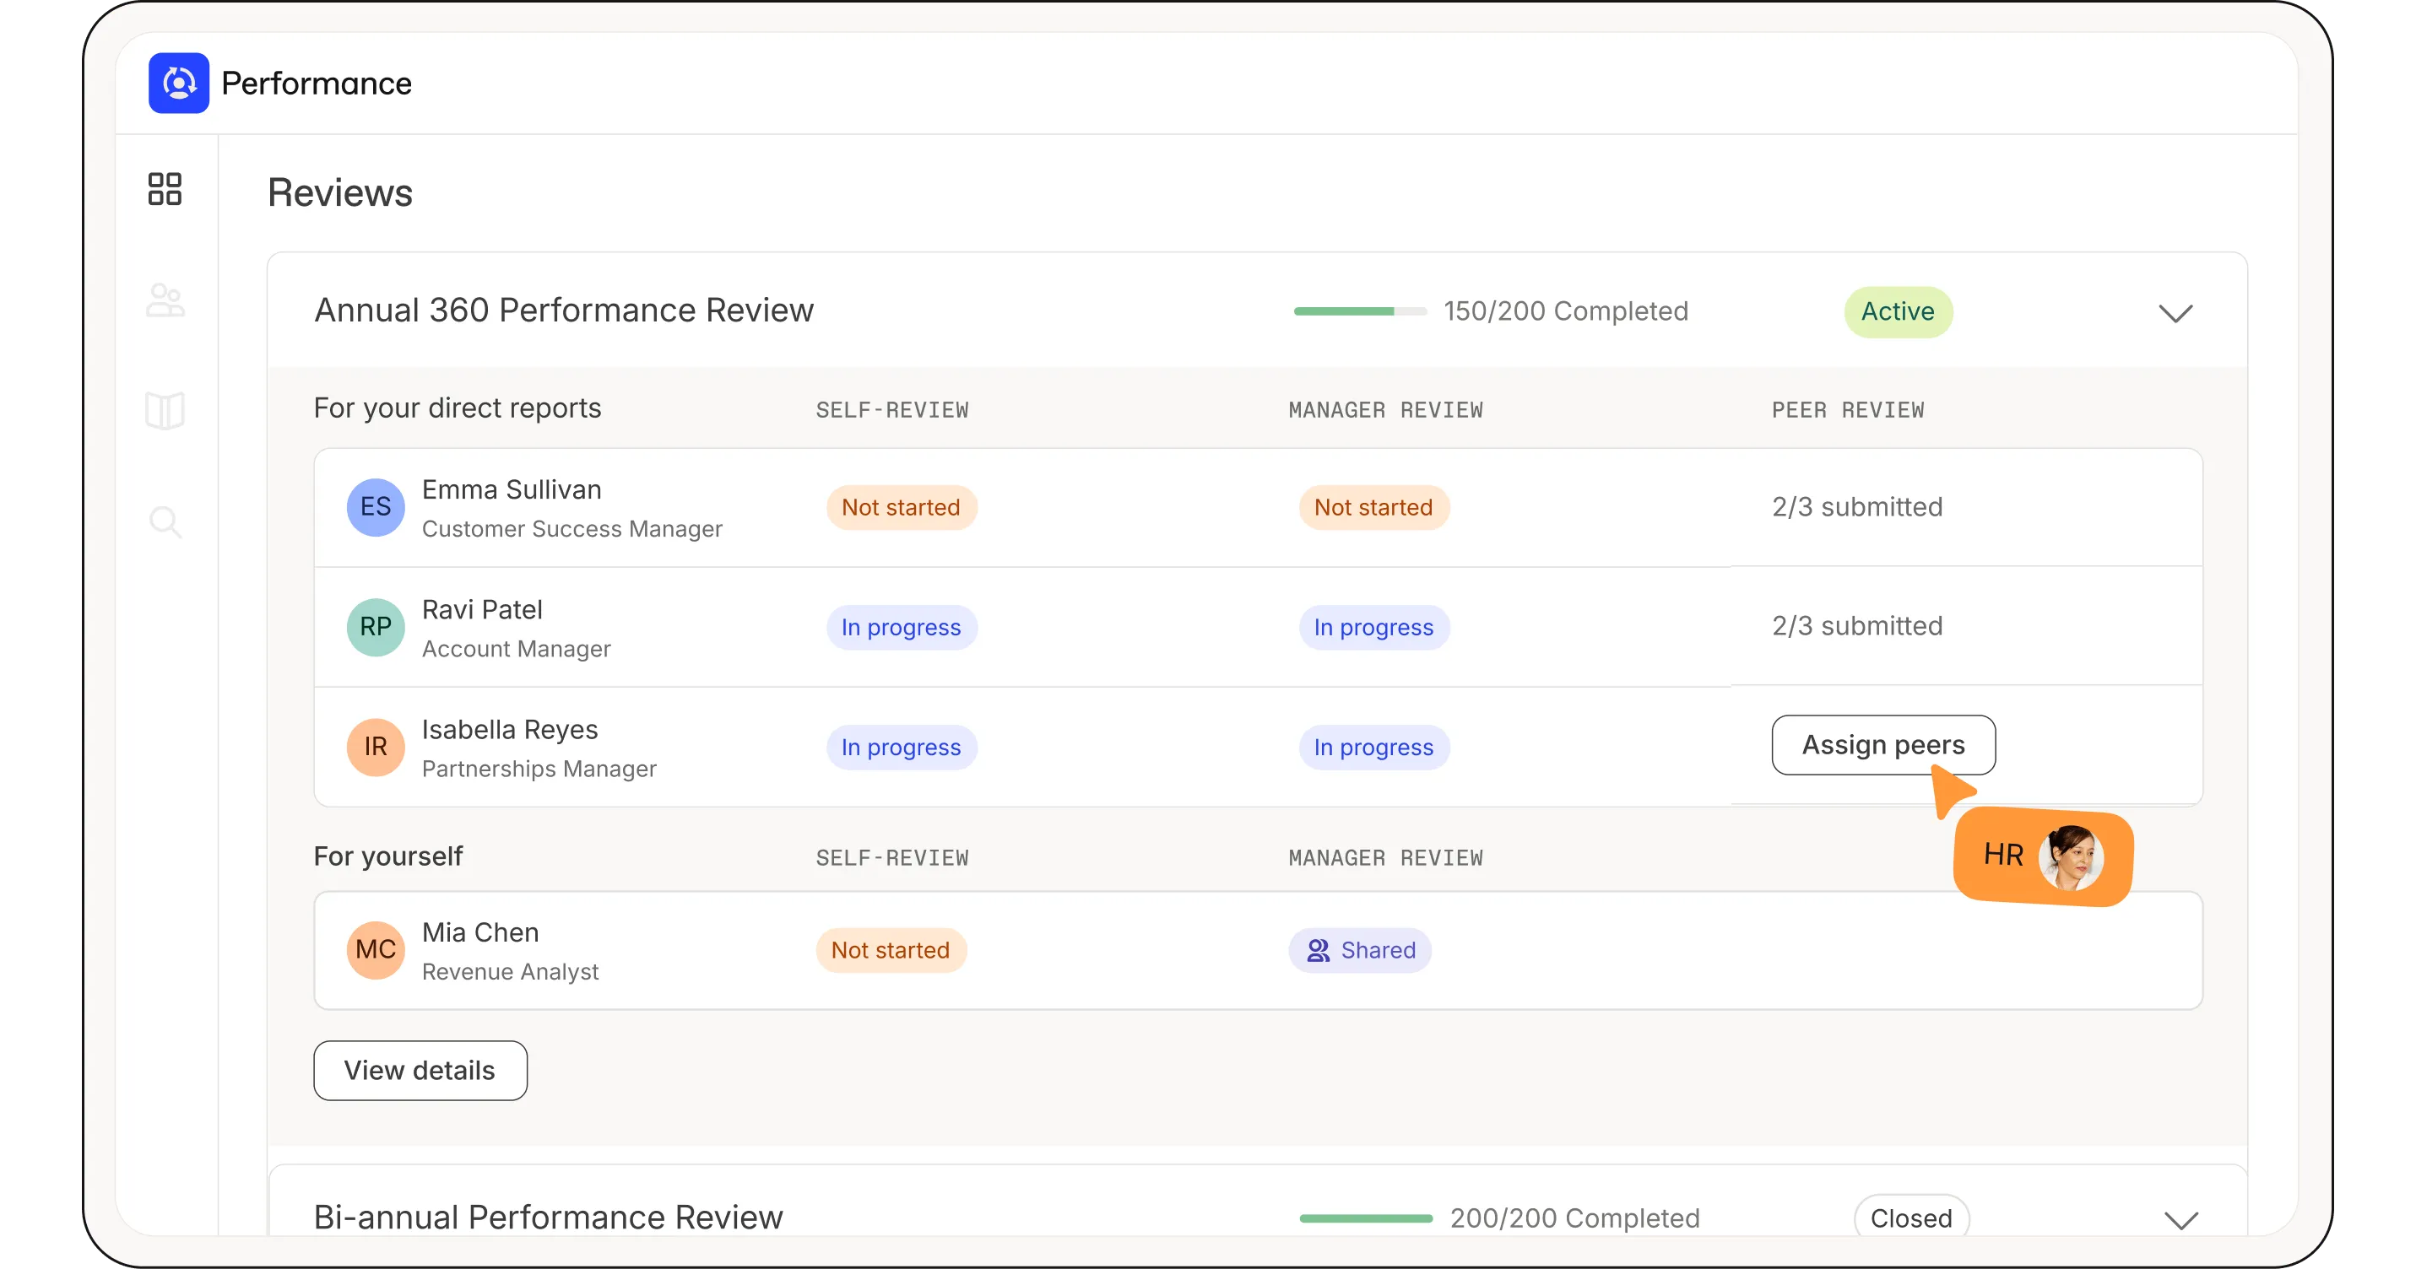Select the Isabella Reyes name
The image size is (2416, 1269).
509,729
